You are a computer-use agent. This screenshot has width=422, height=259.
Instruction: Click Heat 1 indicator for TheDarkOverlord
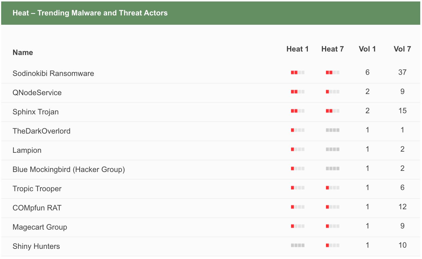[x=297, y=130]
